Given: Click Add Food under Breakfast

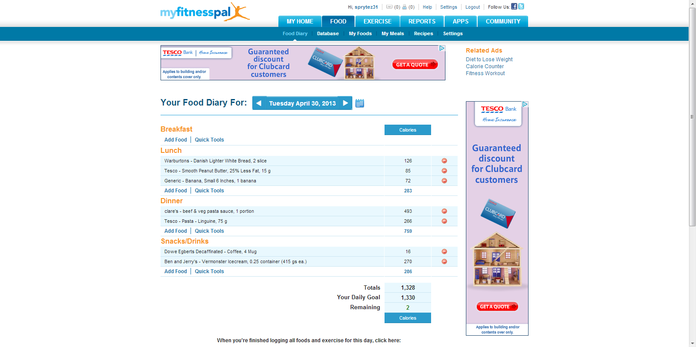Looking at the screenshot, I should click(x=176, y=140).
